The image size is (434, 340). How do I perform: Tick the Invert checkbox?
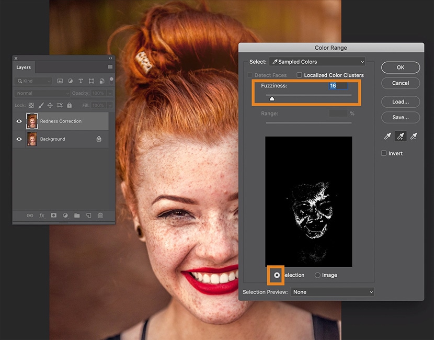(384, 153)
